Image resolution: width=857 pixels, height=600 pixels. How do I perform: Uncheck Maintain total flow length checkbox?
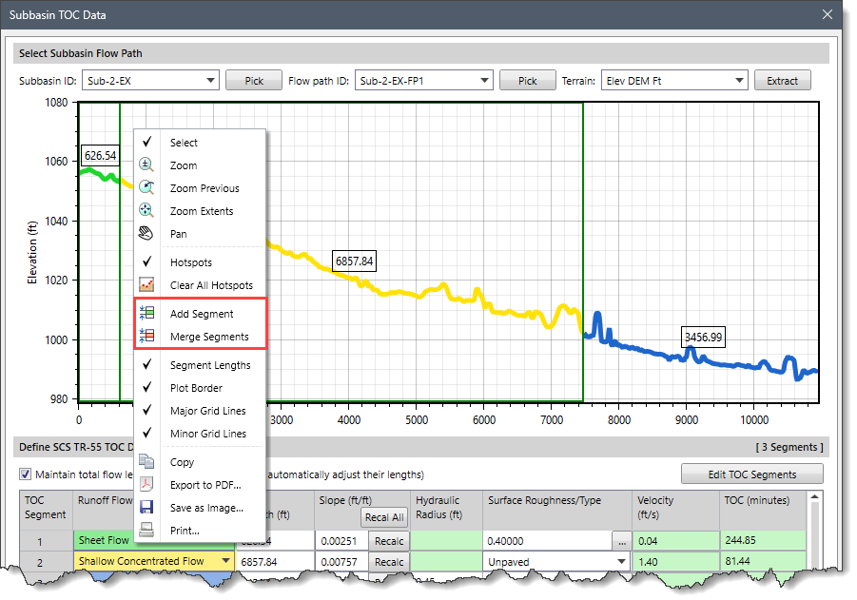click(x=26, y=474)
